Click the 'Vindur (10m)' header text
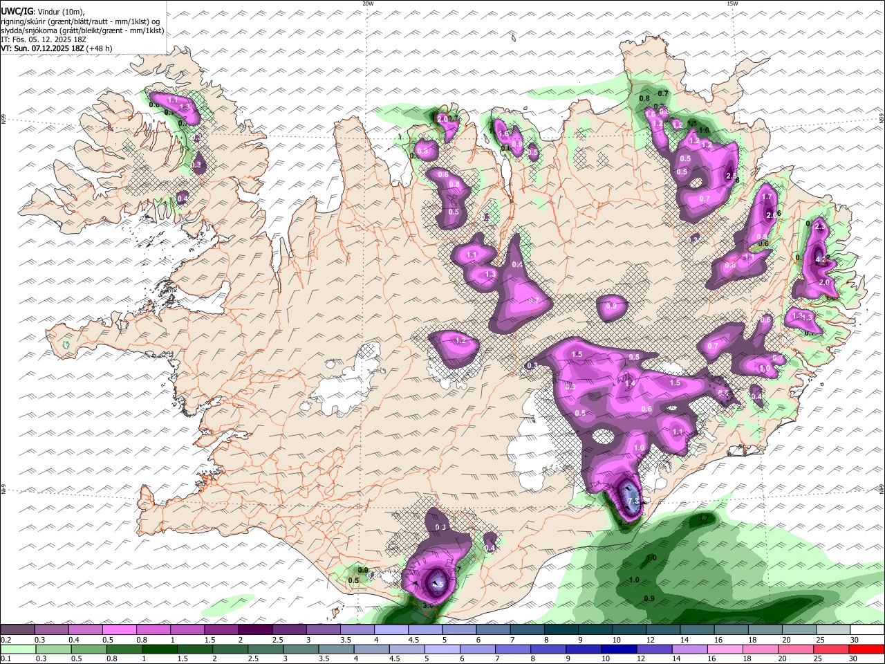 [x=61, y=12]
